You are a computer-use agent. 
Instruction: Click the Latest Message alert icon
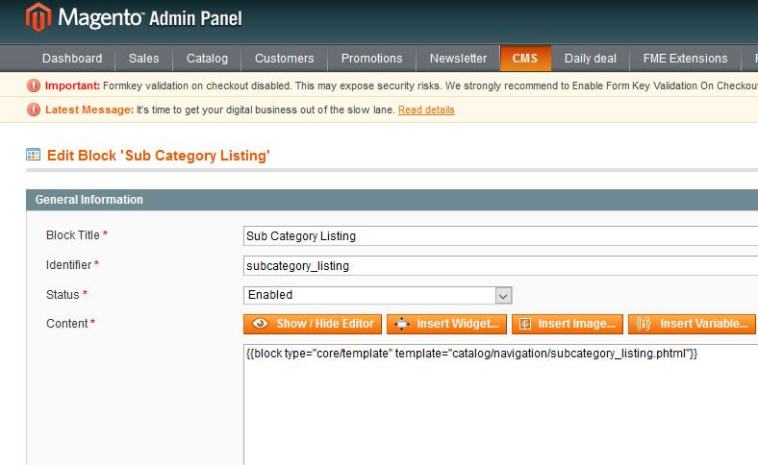coord(34,110)
